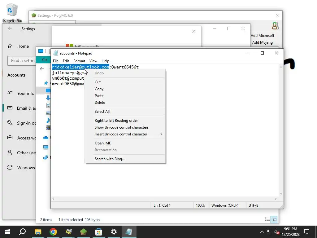This screenshot has height=238, width=317.
Task: Select Network icon in Explorer pane
Action: (x=46, y=157)
